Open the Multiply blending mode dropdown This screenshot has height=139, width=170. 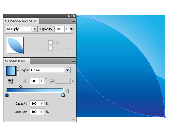35,29
